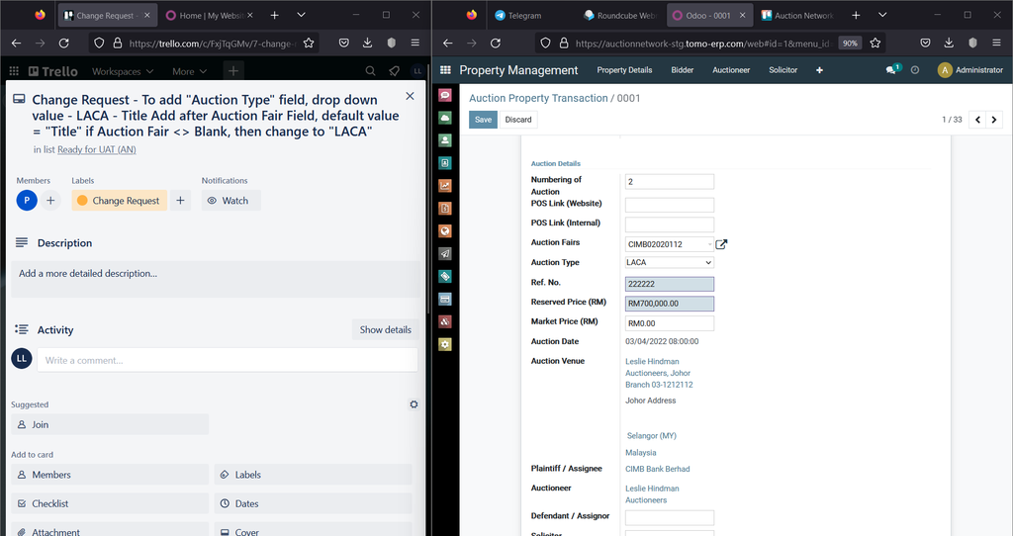Click Trello create plus button

(x=233, y=71)
